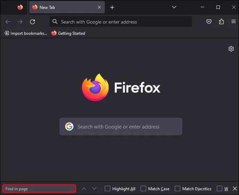Open the Save to Pocket icon

click(209, 22)
